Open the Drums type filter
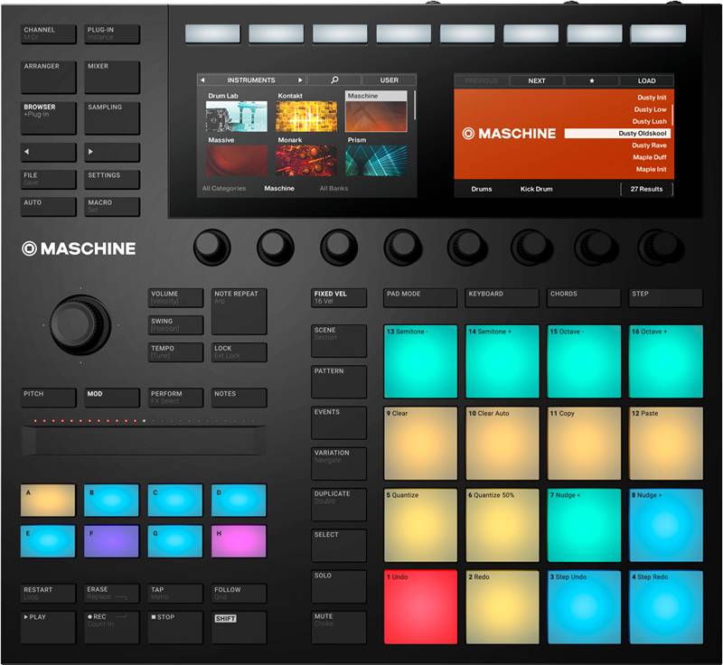 tap(482, 189)
